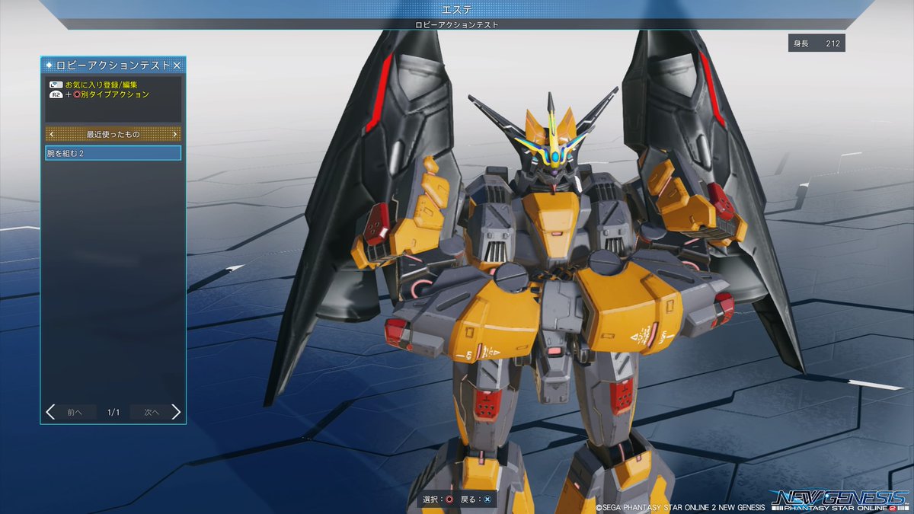914x514 pixels.
Task: Click the red circle icon before 別タイプアクション
Action: pos(76,94)
